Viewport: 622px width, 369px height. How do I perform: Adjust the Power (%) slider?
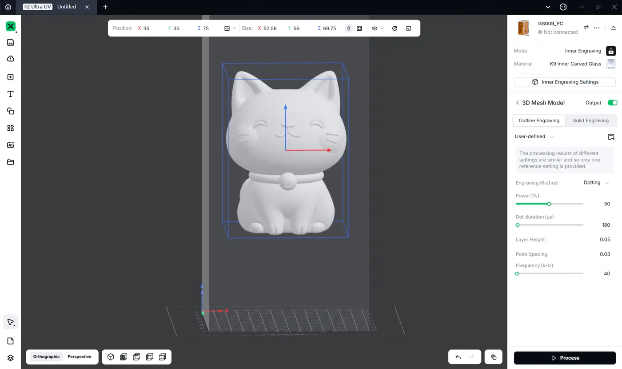(549, 204)
